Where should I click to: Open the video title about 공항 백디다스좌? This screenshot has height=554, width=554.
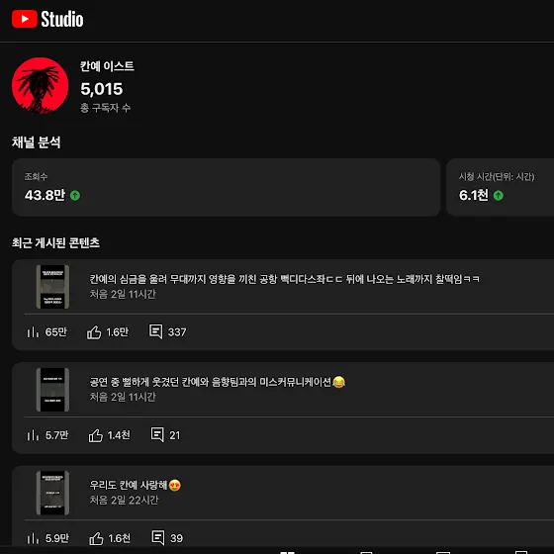click(285, 279)
